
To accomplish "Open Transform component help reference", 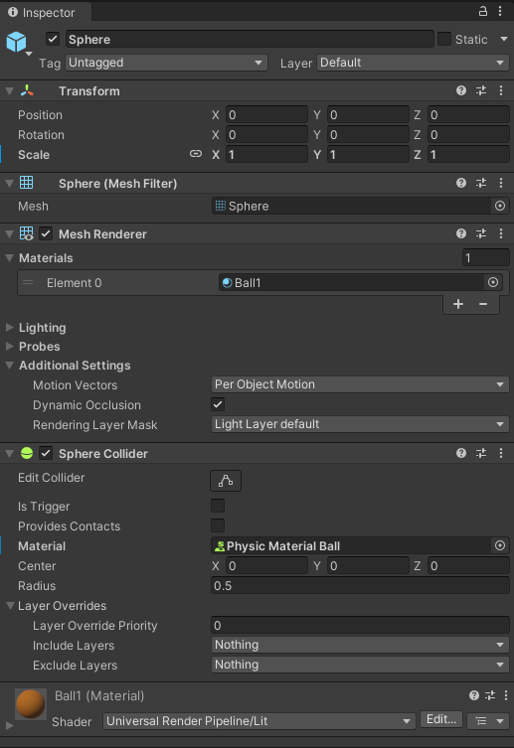I will point(461,90).
